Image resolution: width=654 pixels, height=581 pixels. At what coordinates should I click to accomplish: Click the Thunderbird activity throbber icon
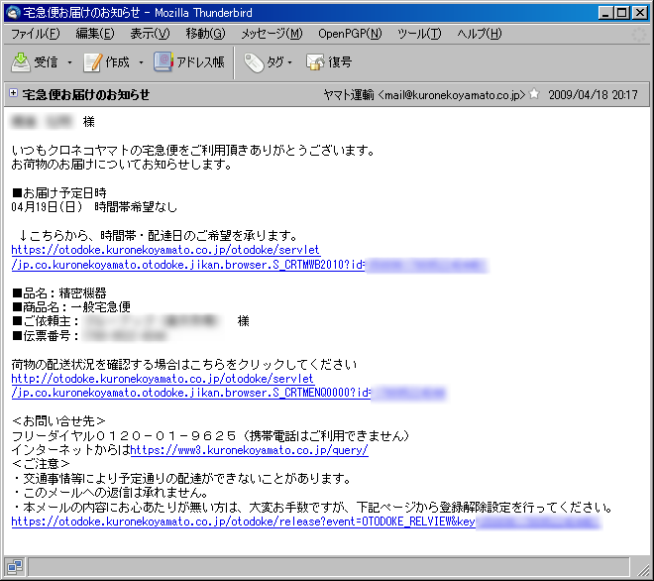639,34
